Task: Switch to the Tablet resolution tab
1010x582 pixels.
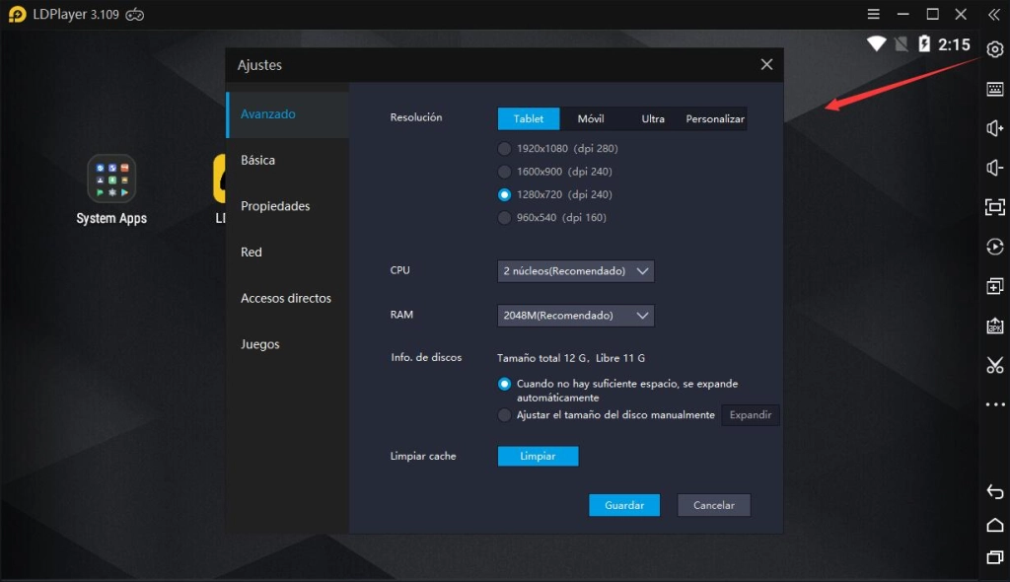Action: [529, 118]
